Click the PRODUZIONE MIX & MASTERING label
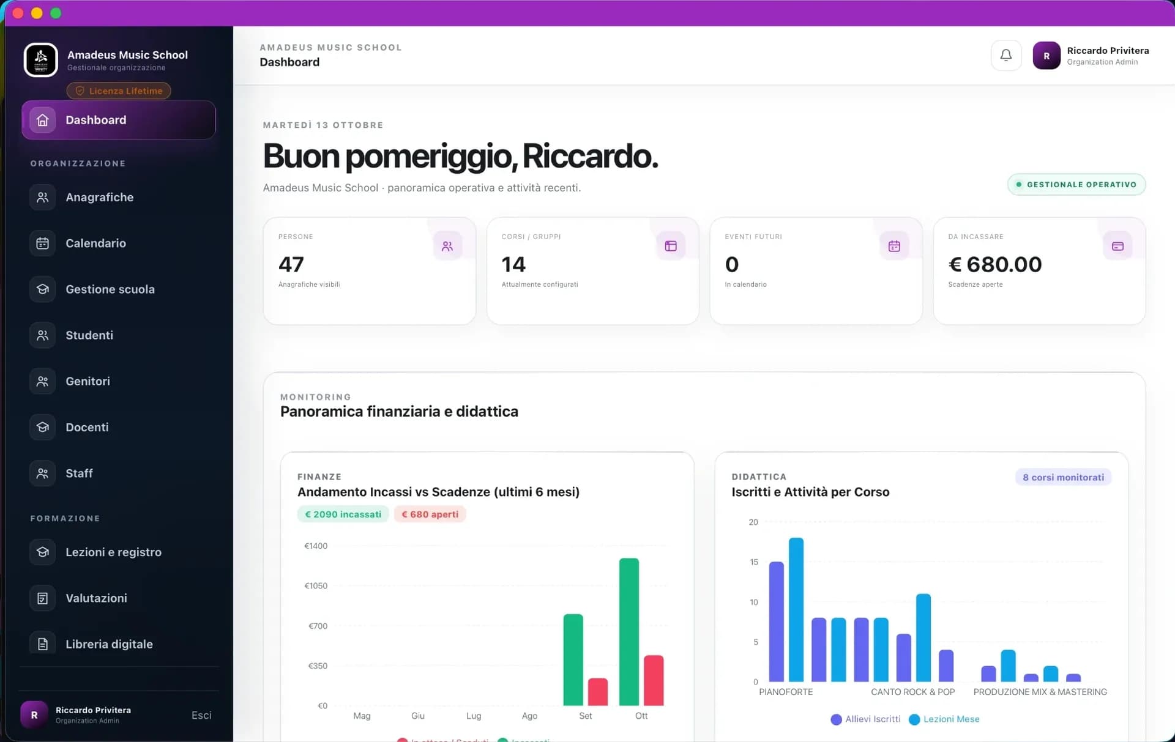This screenshot has width=1175, height=742. (x=1040, y=692)
